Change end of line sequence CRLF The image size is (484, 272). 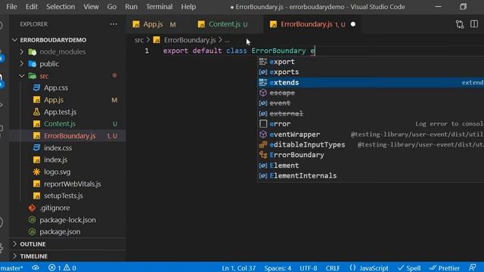tap(333, 268)
